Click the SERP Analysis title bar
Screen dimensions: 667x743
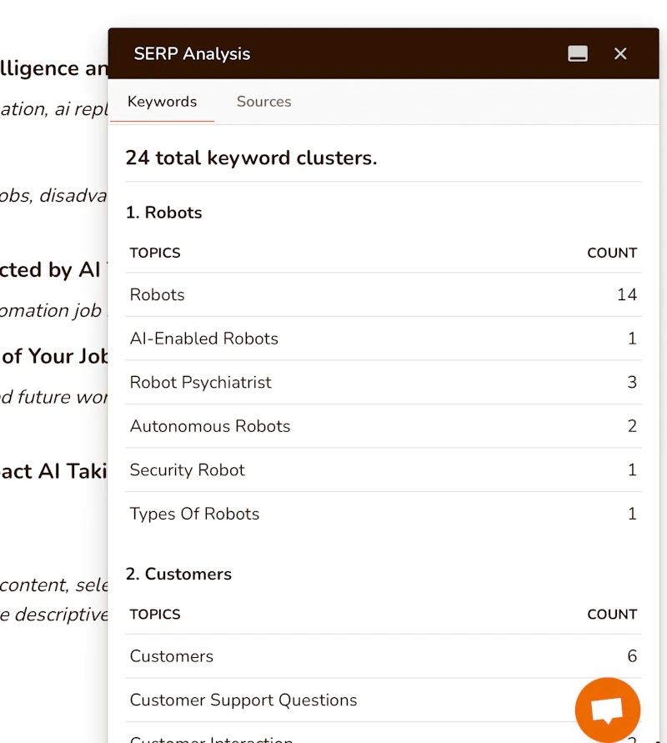click(333, 54)
